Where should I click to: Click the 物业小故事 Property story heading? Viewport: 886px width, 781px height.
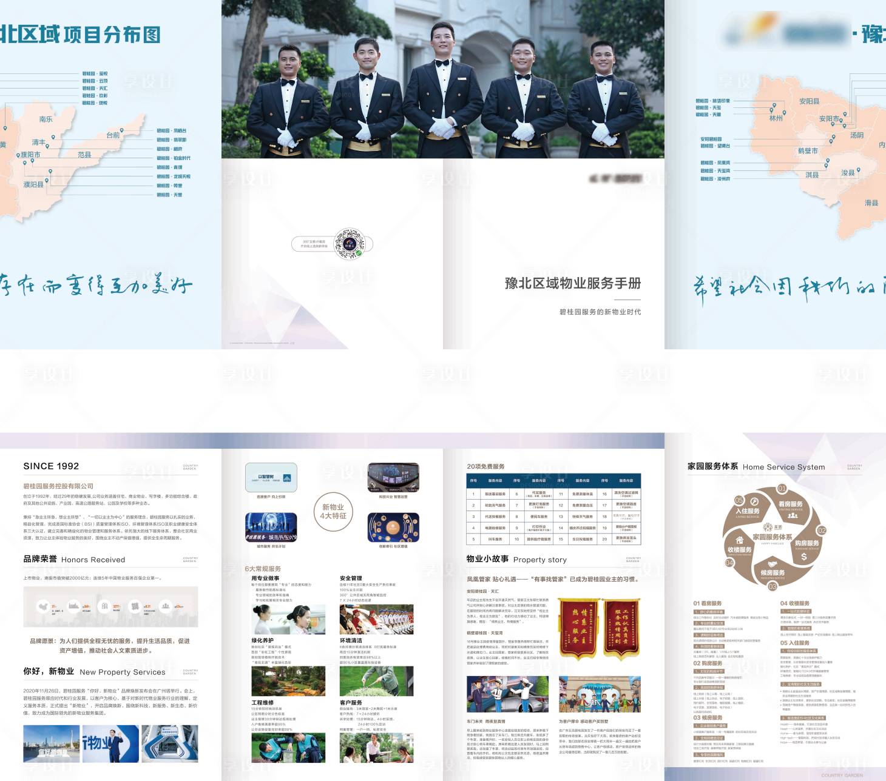pos(516,559)
